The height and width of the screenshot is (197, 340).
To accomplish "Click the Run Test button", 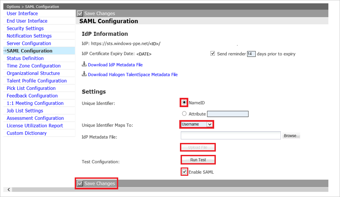I will coord(198,160).
